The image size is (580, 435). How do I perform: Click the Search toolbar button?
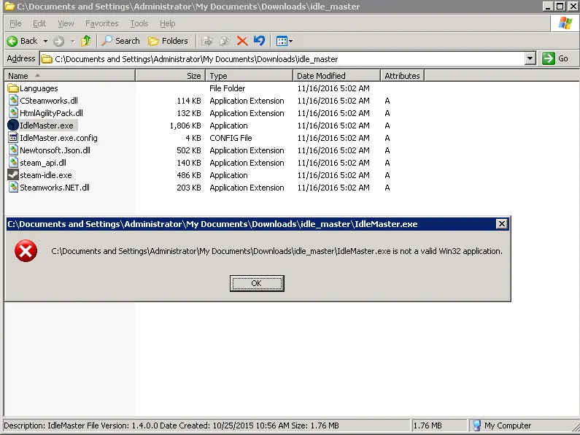click(121, 41)
